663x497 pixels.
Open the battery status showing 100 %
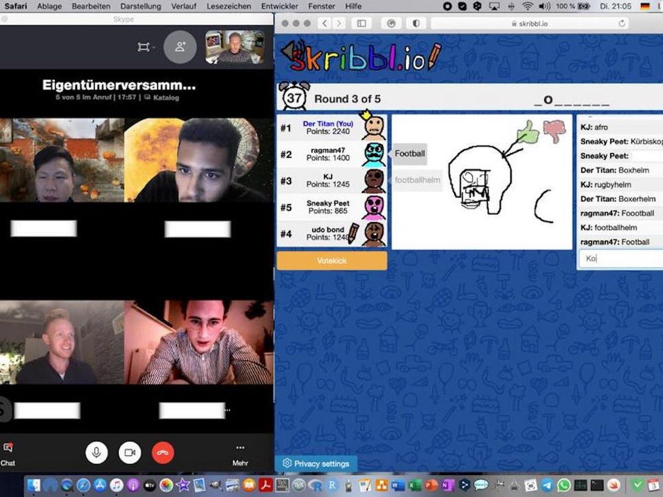pyautogui.click(x=574, y=6)
